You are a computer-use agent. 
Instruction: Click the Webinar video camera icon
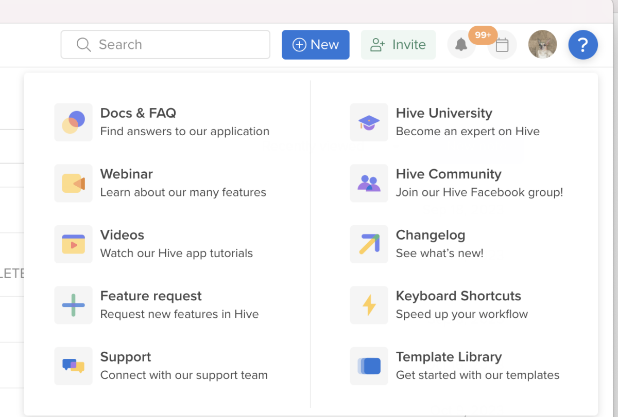73,183
